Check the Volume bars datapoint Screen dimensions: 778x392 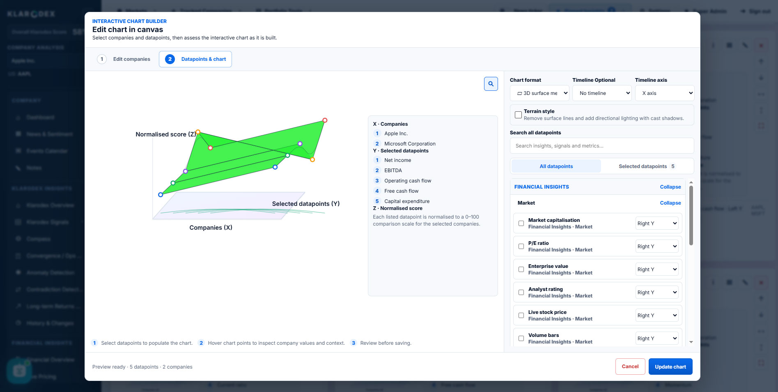(521, 339)
